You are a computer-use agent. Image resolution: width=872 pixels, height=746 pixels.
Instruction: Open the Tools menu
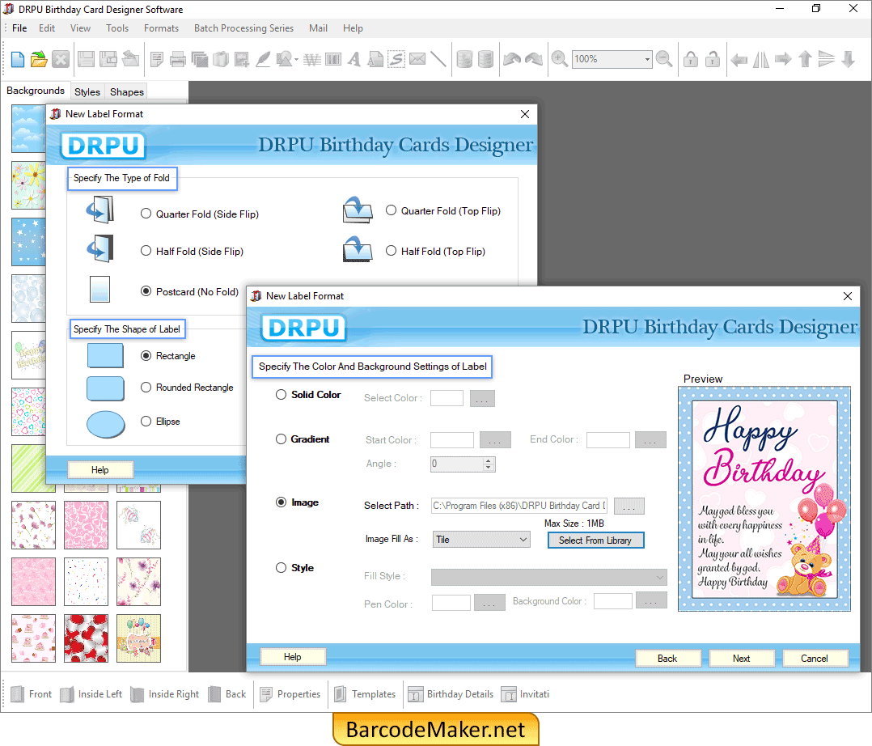coord(117,28)
